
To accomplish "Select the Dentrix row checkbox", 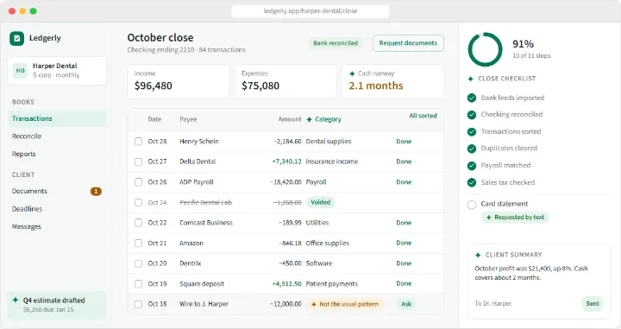I will click(138, 263).
